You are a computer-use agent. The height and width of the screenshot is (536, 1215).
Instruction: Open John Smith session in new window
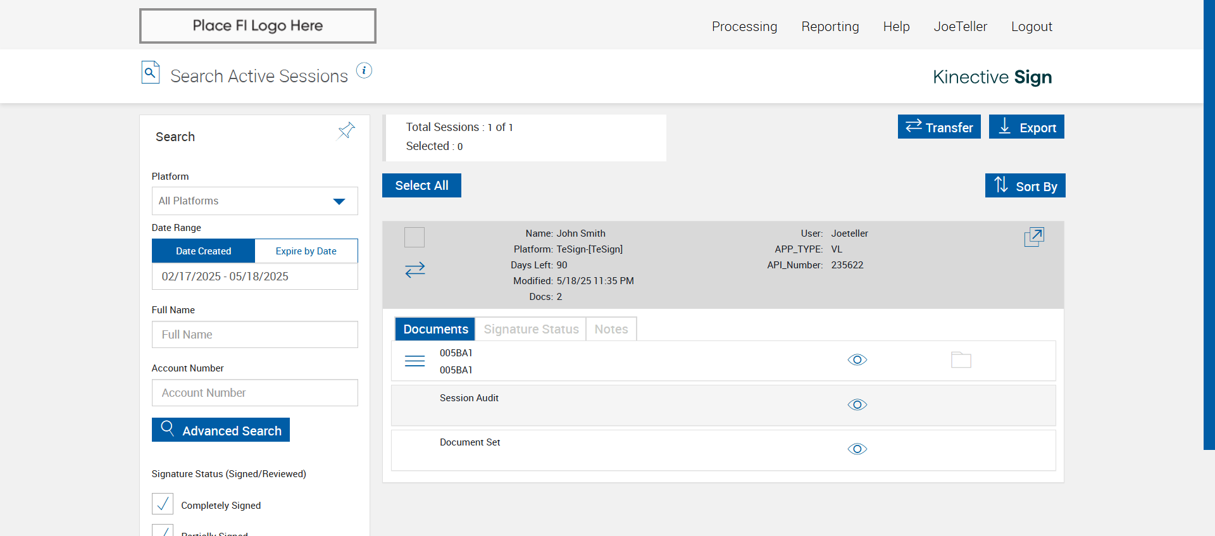[x=1033, y=237]
